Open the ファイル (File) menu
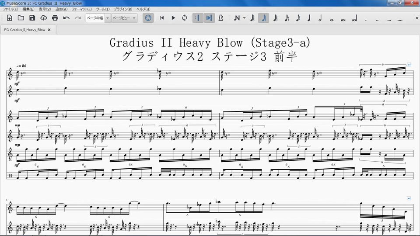 [x=10, y=9]
